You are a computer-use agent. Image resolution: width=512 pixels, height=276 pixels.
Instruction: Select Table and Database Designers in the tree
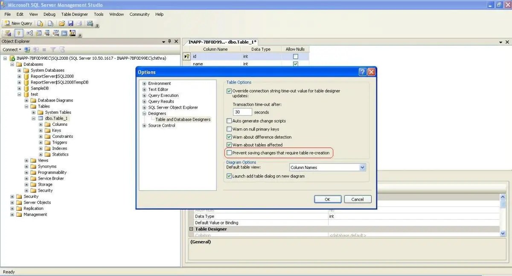(183, 119)
